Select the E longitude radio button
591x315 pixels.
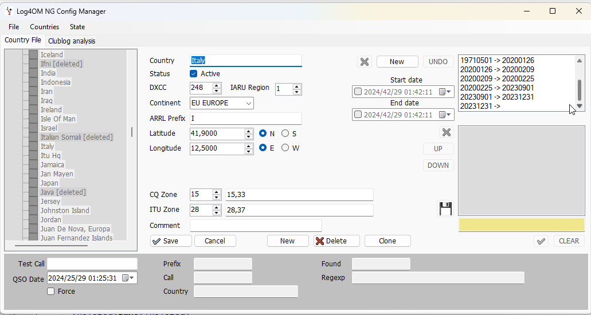point(263,148)
